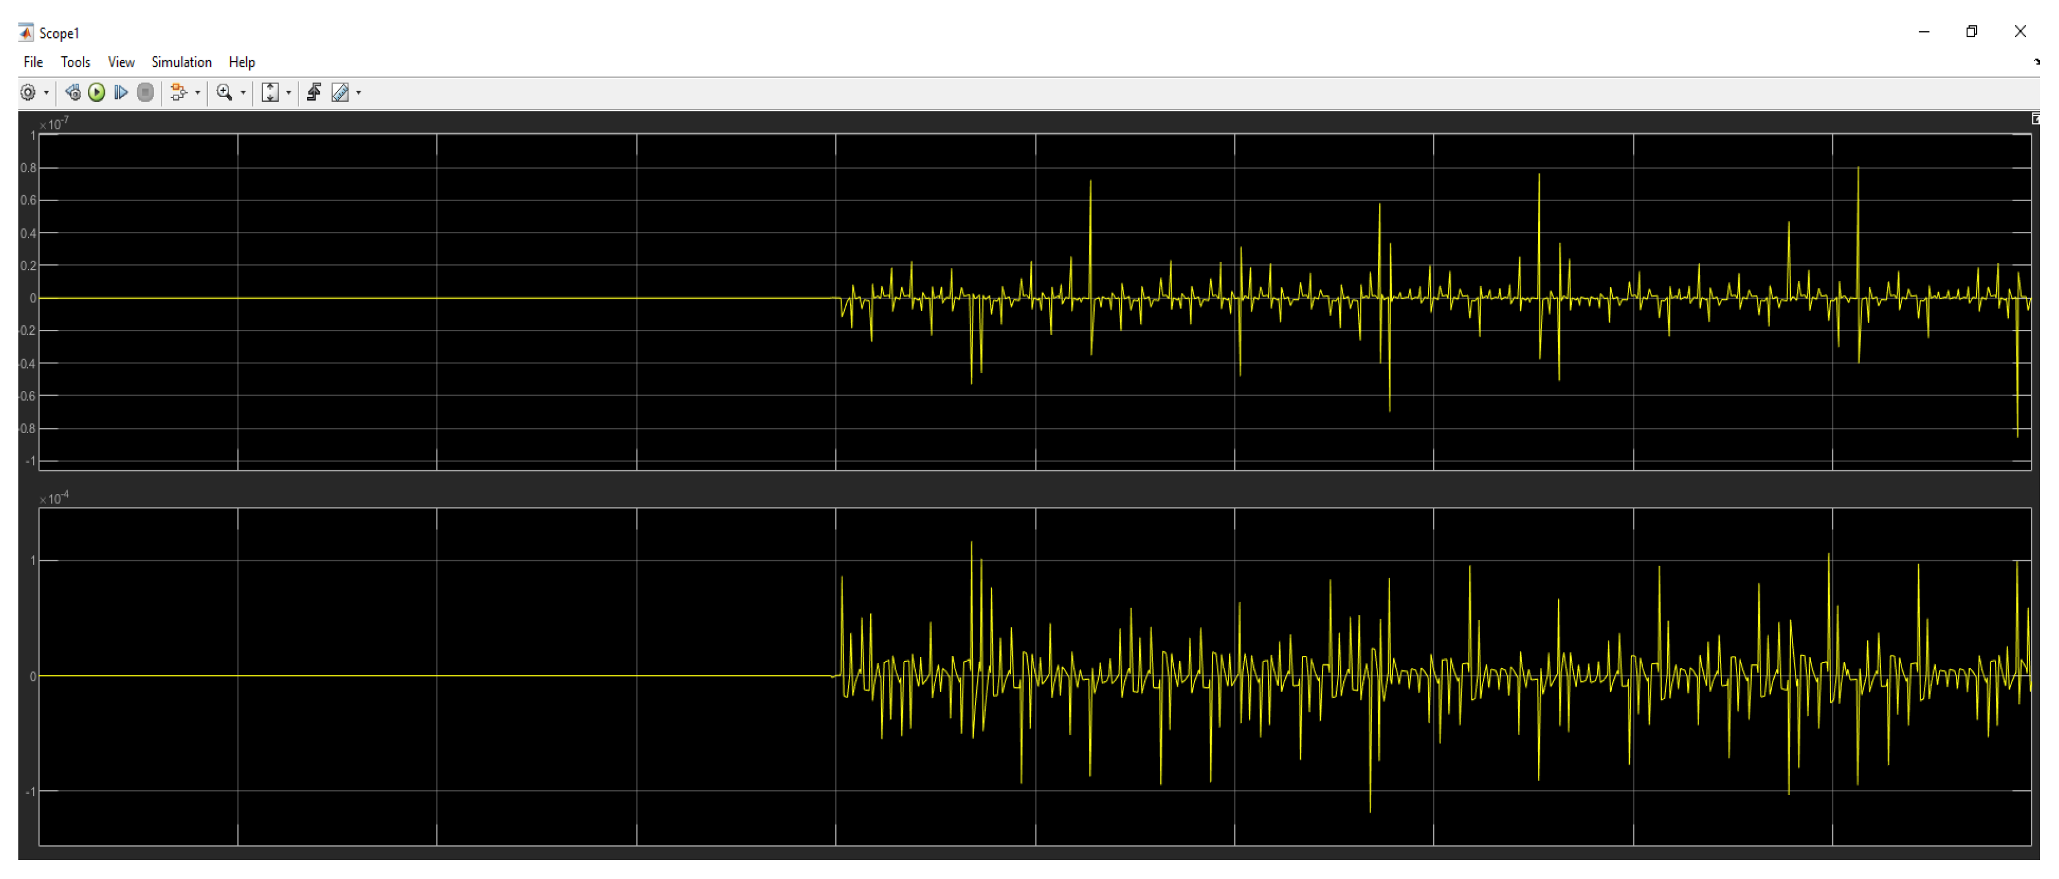Toggle the Cursor Measurements ruler icon
This screenshot has height=879, width=2059.
pos(340,93)
